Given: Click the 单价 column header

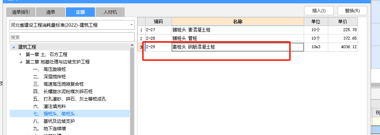Looking at the screenshot, I should point(343,22).
